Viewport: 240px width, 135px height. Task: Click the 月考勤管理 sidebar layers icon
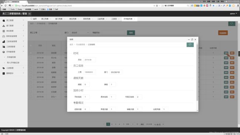click(x=4, y=52)
